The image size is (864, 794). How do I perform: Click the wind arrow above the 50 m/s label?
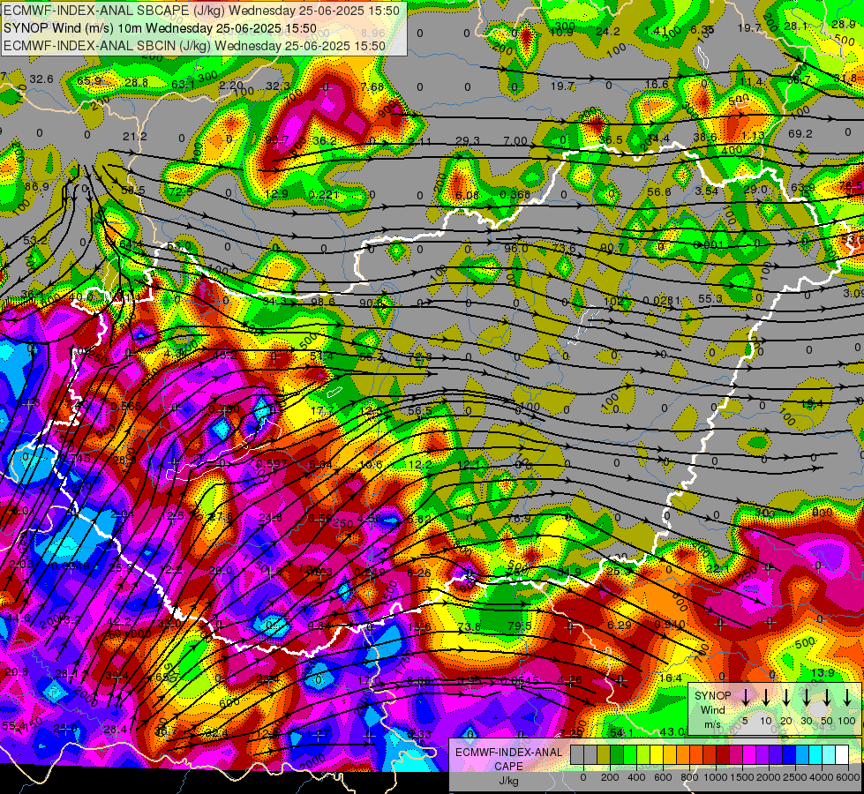[827, 697]
